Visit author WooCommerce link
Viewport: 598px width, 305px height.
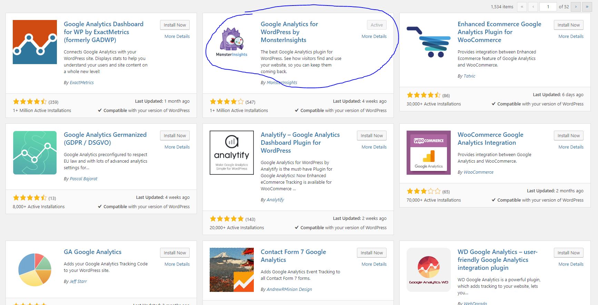478,172
